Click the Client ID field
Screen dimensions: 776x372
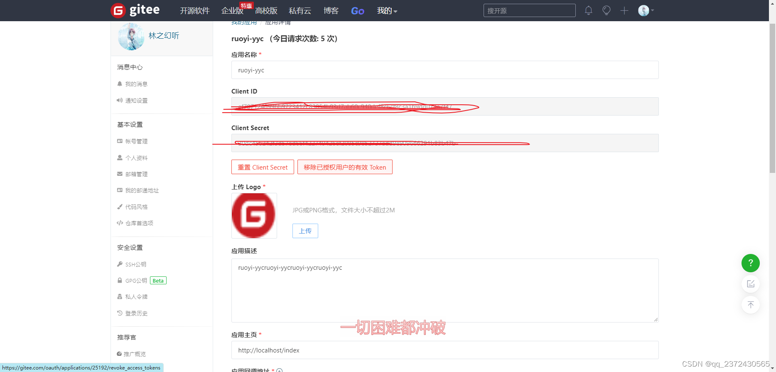point(445,106)
